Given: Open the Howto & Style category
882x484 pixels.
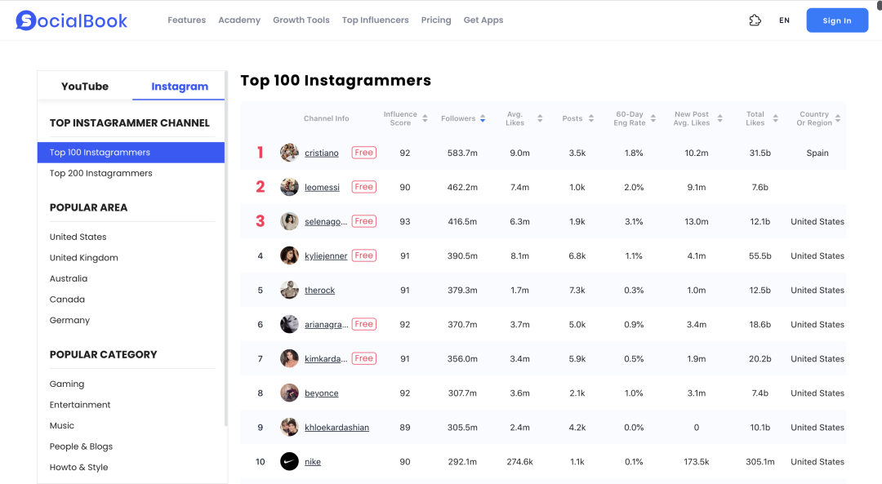Looking at the screenshot, I should pyautogui.click(x=78, y=467).
